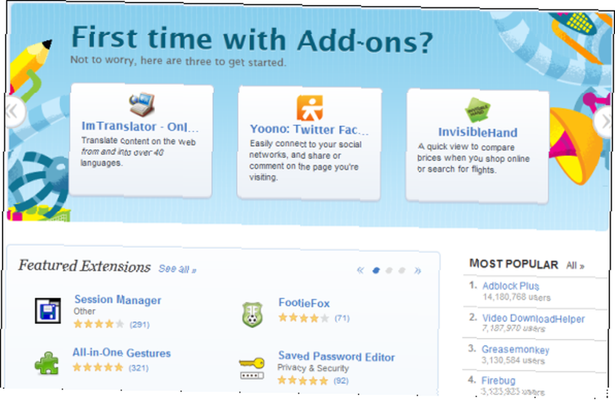Click 'Privacy & Security' category label
Screen dimensions: 615x400
tap(313, 368)
